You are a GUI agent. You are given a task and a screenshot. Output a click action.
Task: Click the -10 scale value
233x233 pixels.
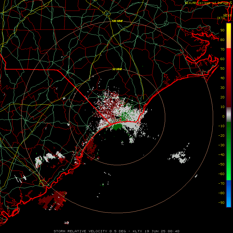coord(221,126)
